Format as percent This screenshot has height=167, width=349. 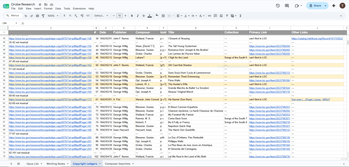[70, 16]
